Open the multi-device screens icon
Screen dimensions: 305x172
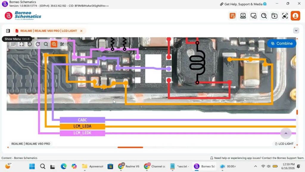click(253, 16)
